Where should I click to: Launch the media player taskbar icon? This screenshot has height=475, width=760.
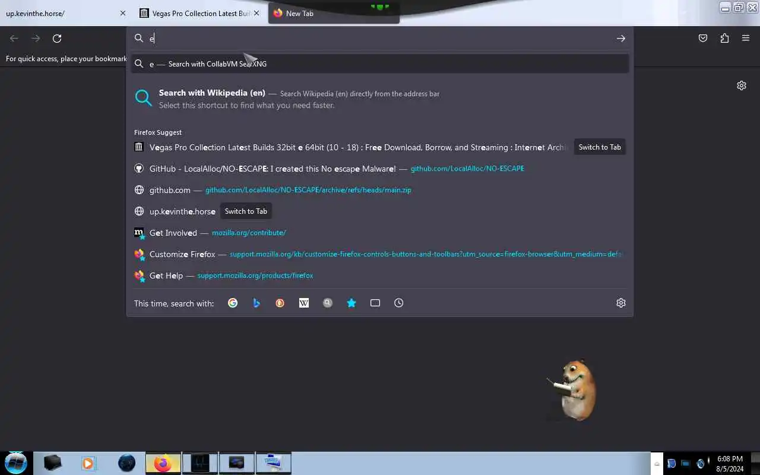[88, 463]
